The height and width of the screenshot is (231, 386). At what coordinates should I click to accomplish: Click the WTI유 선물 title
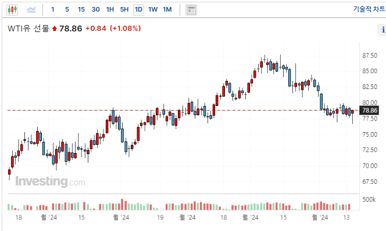pyautogui.click(x=28, y=29)
